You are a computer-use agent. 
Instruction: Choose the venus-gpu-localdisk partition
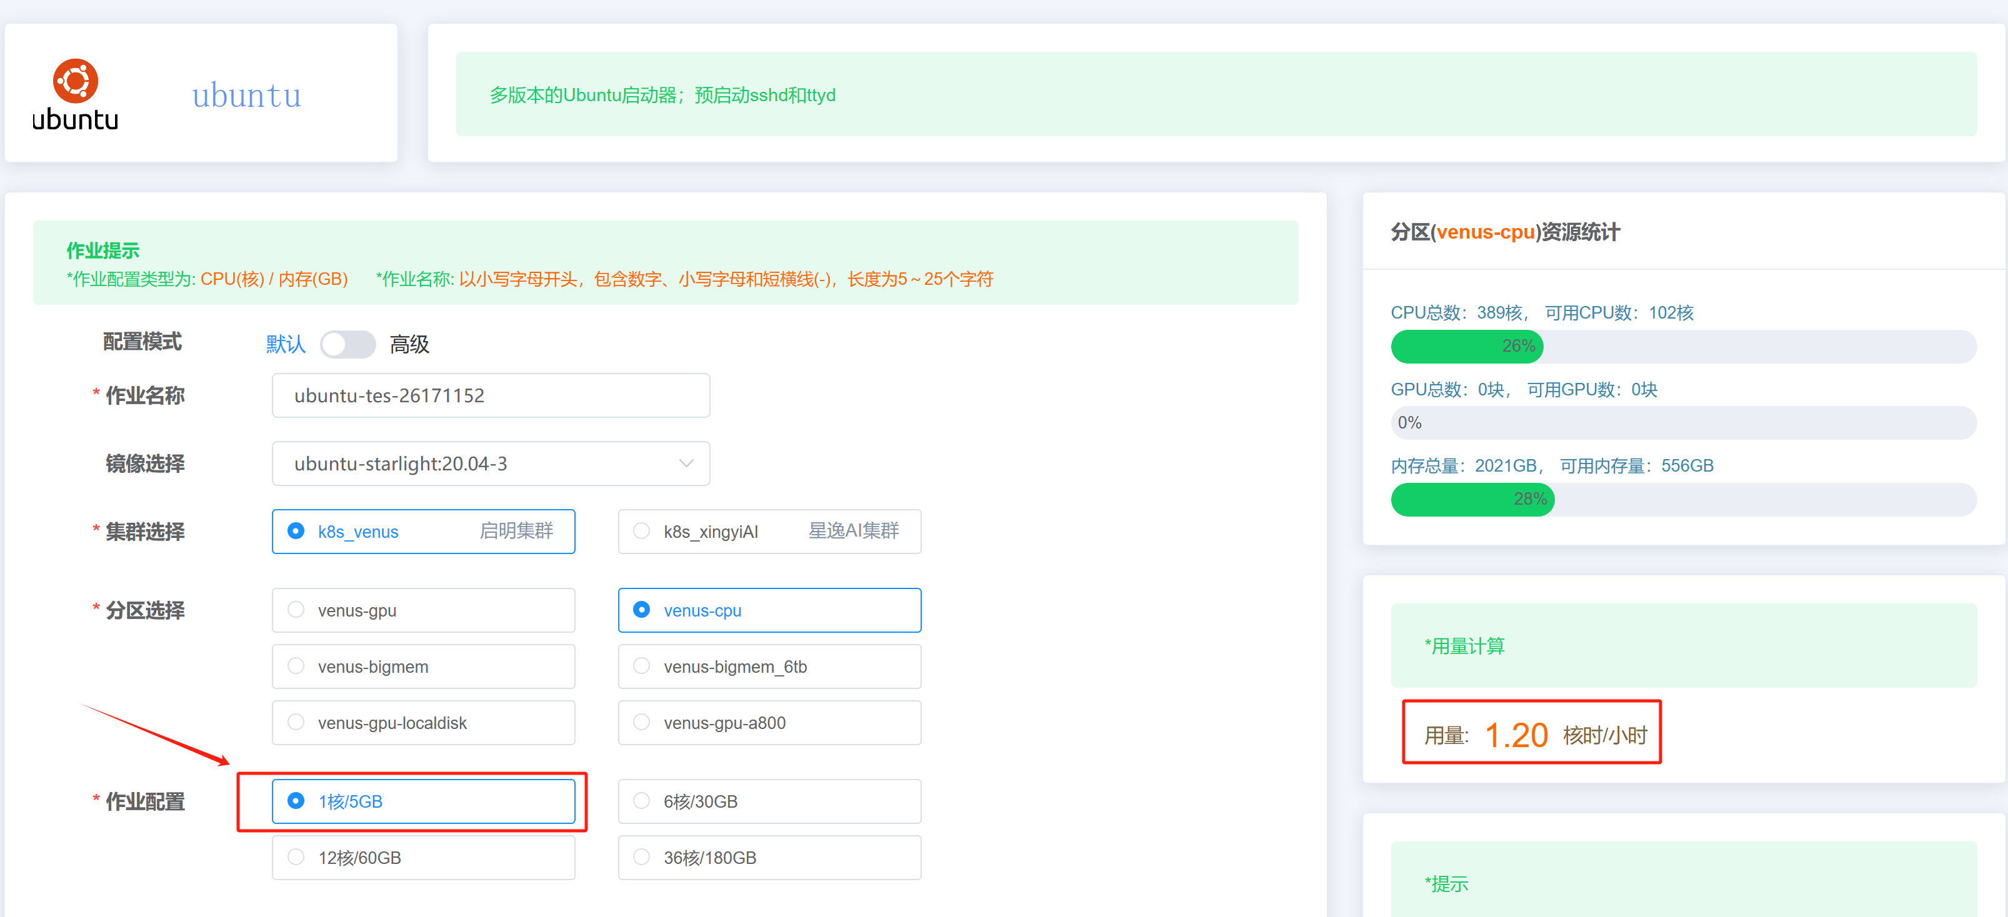[423, 722]
